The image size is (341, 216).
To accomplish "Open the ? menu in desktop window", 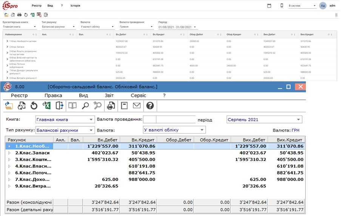I will [x=164, y=96].
